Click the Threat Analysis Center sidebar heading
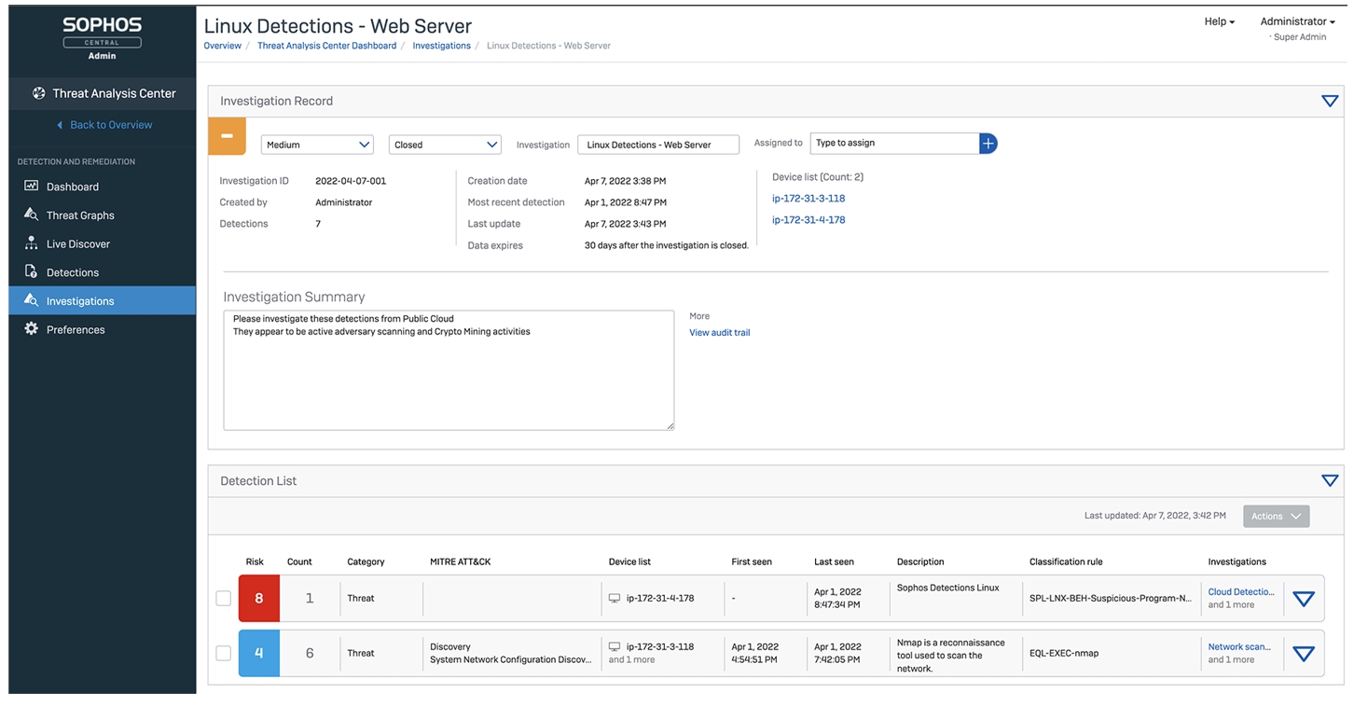Image resolution: width=1354 pixels, height=706 pixels. coord(114,93)
